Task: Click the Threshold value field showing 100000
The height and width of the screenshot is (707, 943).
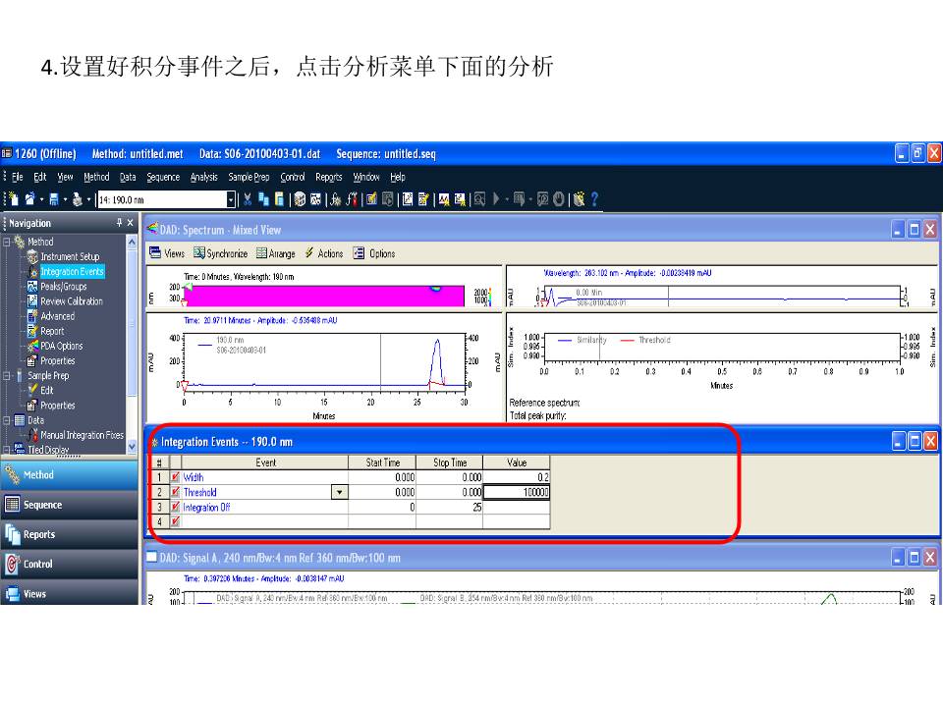Action: click(517, 492)
